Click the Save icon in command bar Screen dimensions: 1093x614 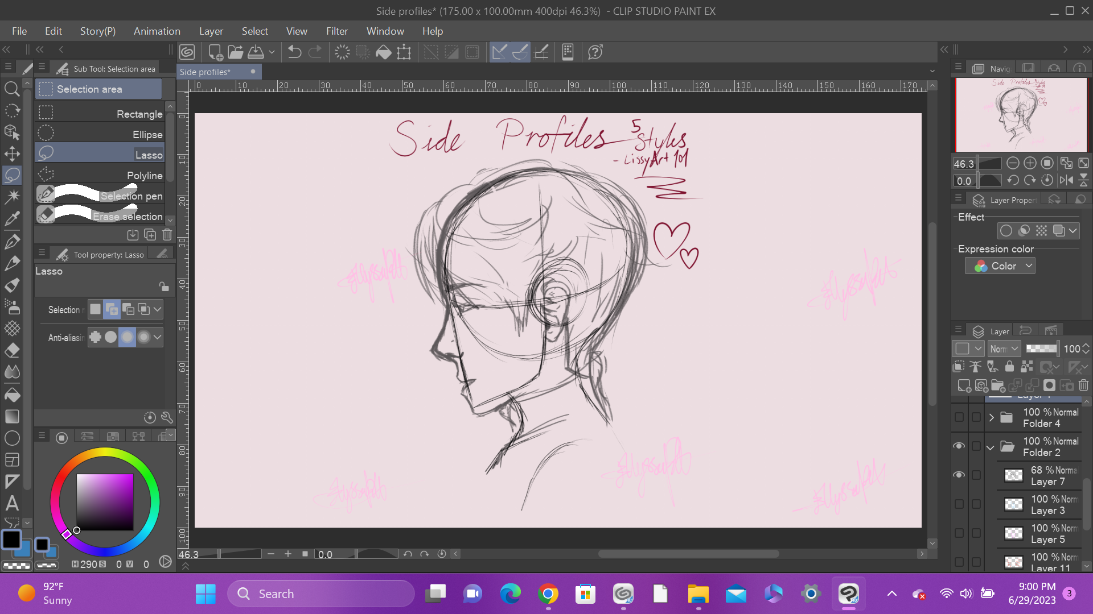[256, 52]
